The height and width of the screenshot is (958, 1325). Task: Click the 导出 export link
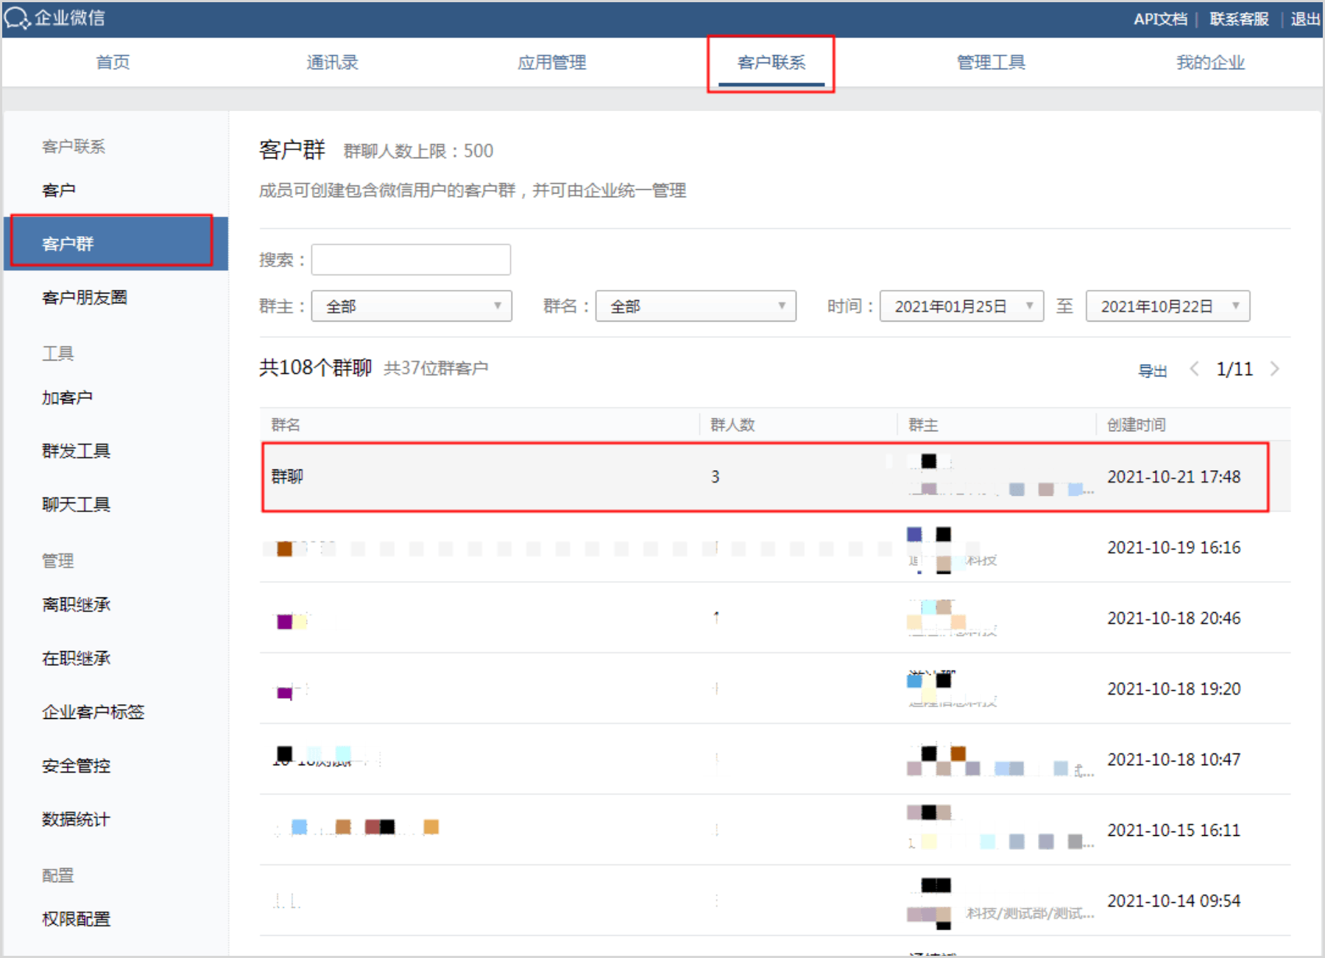(1152, 370)
